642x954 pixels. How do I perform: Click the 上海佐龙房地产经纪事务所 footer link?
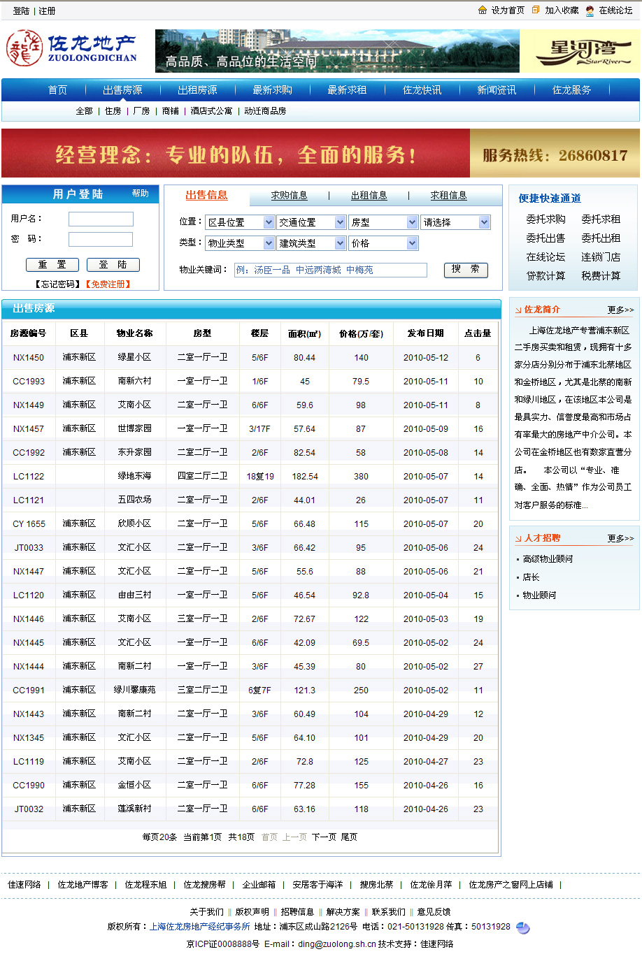[x=200, y=927]
